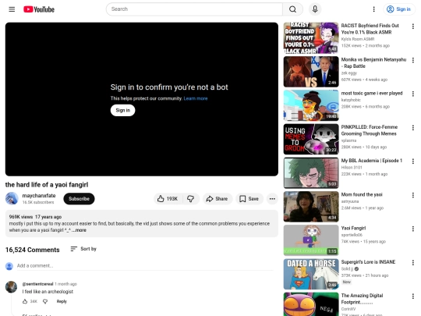Reply to the archeologist comment

[x=62, y=301]
